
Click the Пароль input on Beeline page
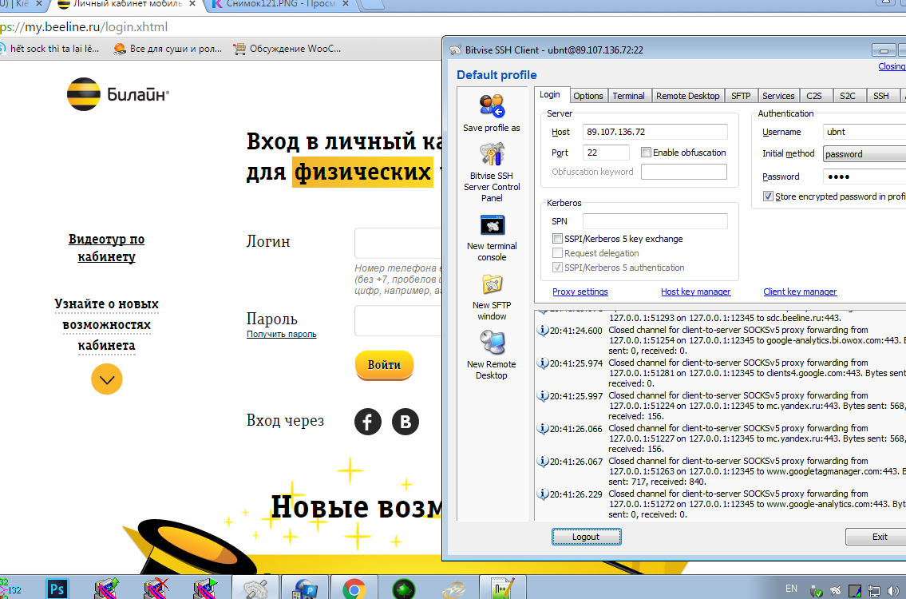pos(398,321)
